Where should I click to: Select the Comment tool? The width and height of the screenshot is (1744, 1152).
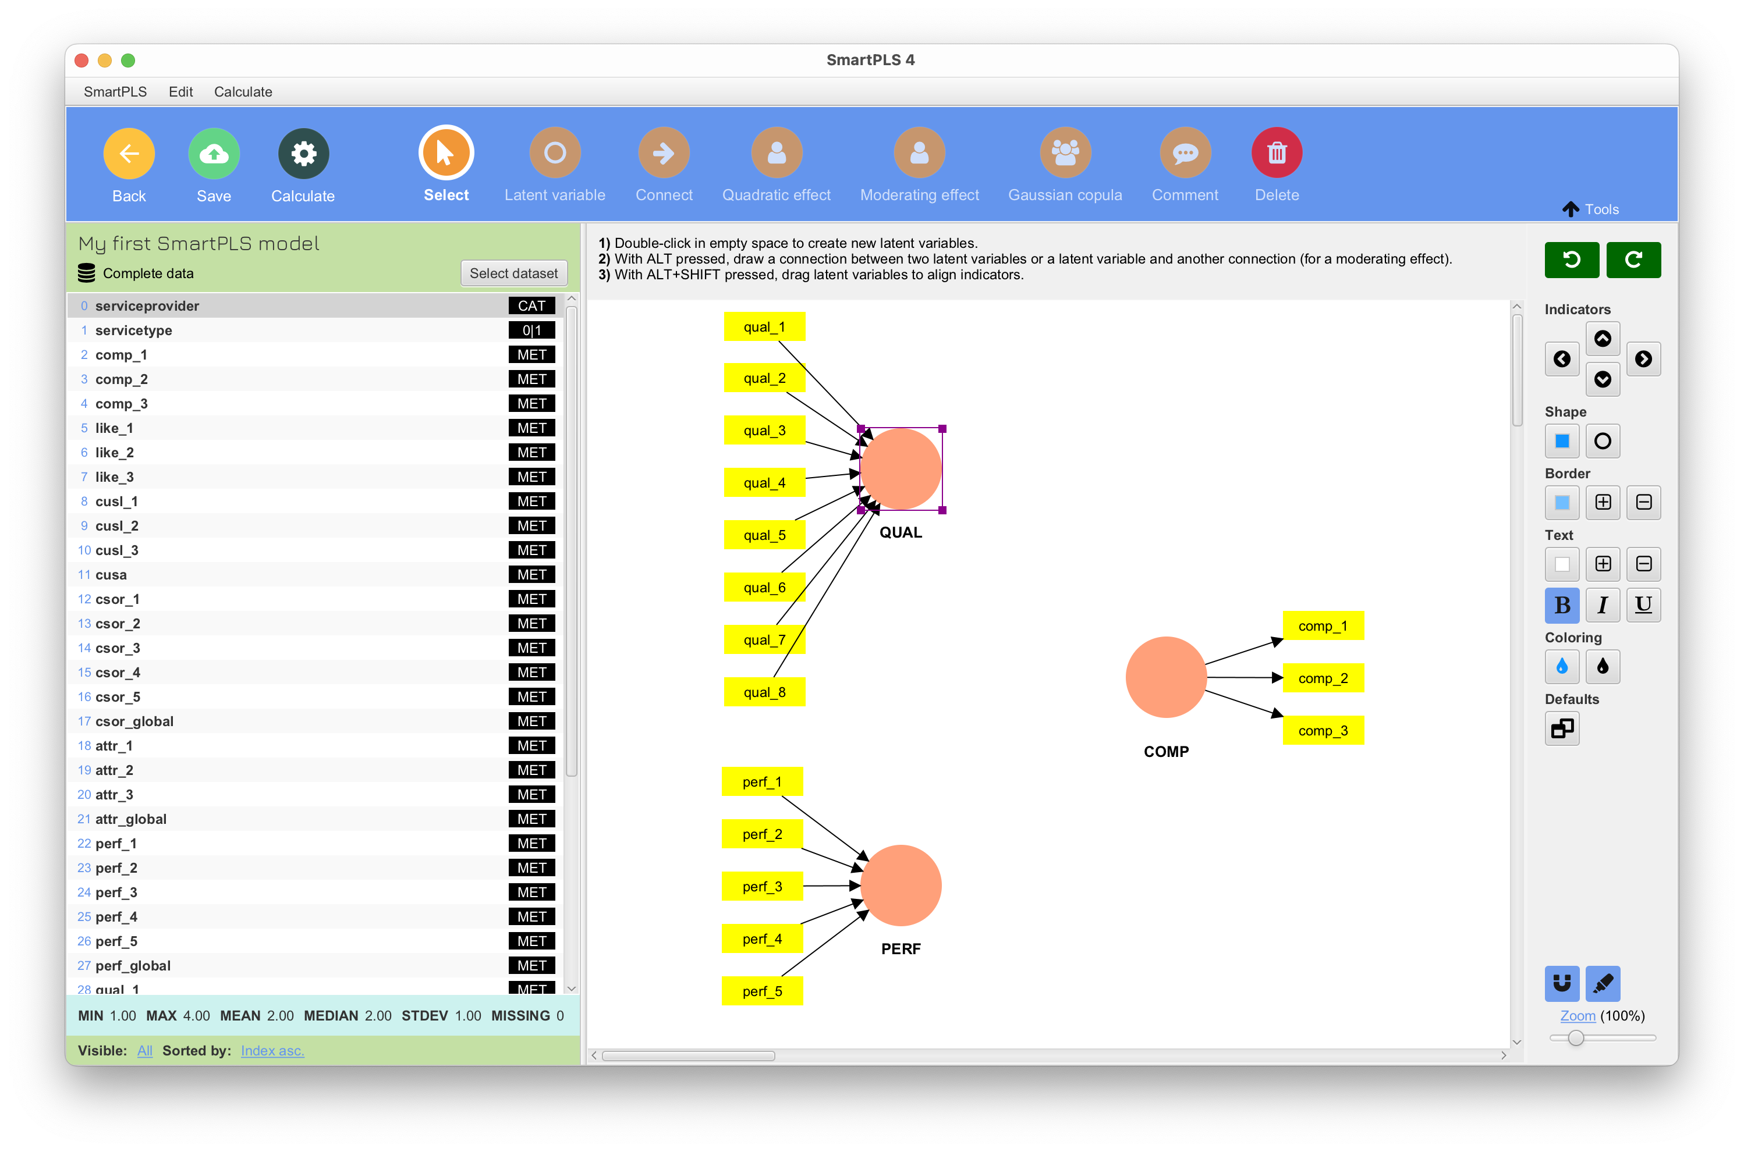point(1185,153)
